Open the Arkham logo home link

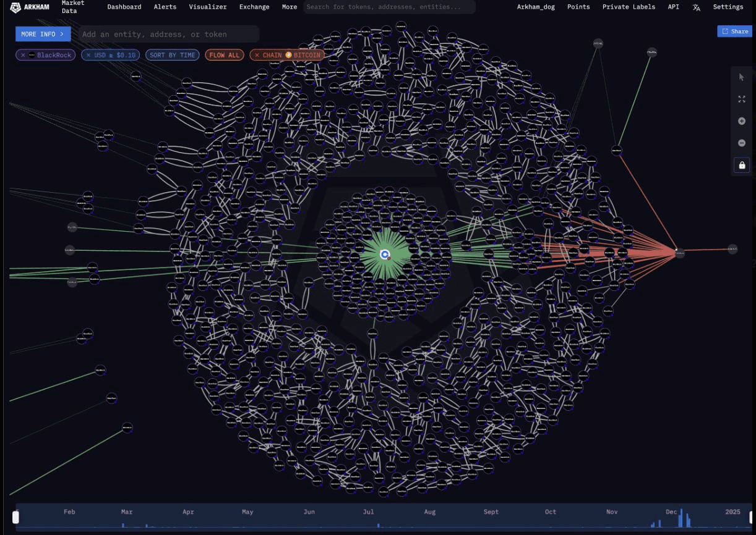point(29,7)
